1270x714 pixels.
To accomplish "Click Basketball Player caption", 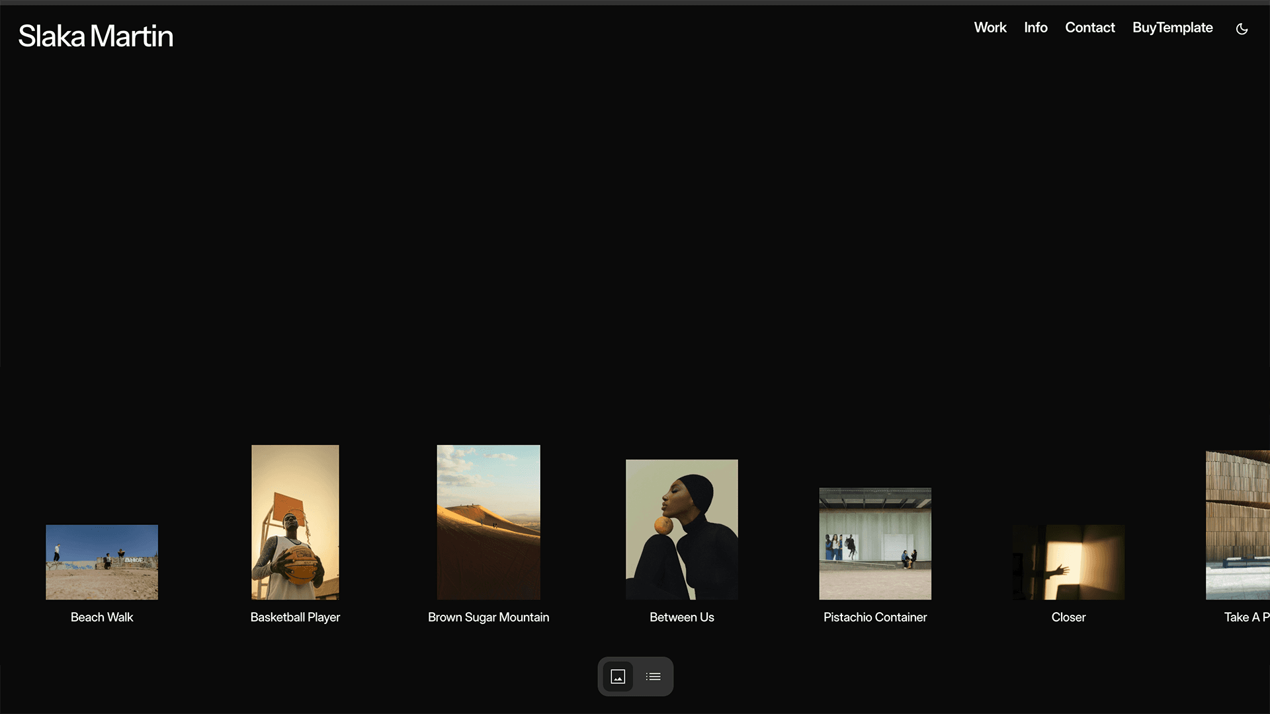I will click(295, 617).
